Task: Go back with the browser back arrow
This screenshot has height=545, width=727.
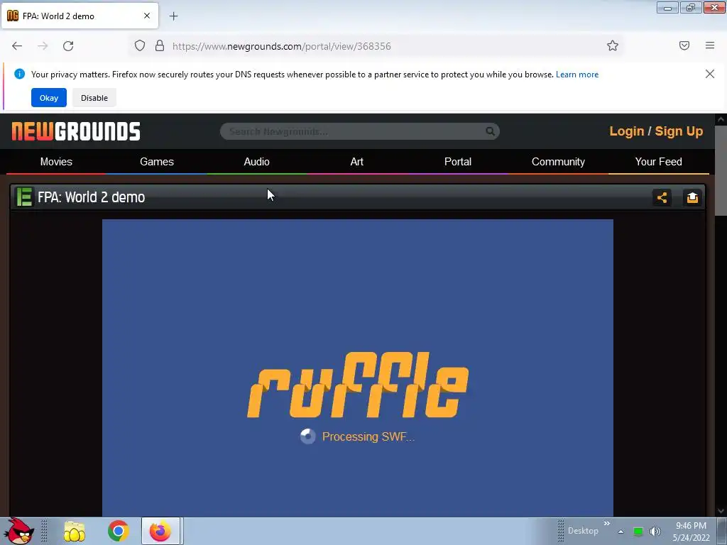Action: (17, 46)
